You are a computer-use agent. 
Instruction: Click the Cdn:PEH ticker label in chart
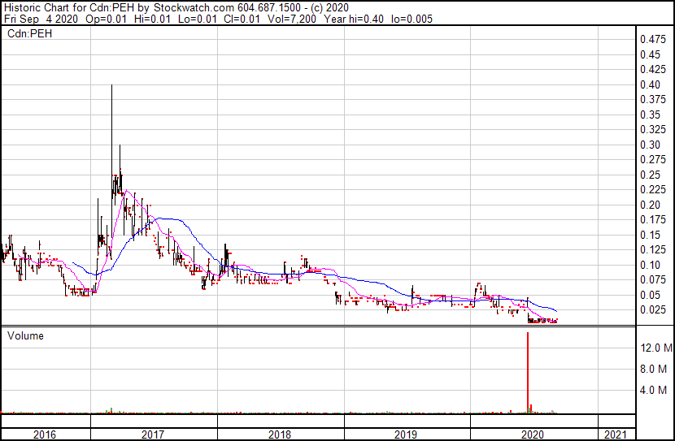pyautogui.click(x=28, y=34)
